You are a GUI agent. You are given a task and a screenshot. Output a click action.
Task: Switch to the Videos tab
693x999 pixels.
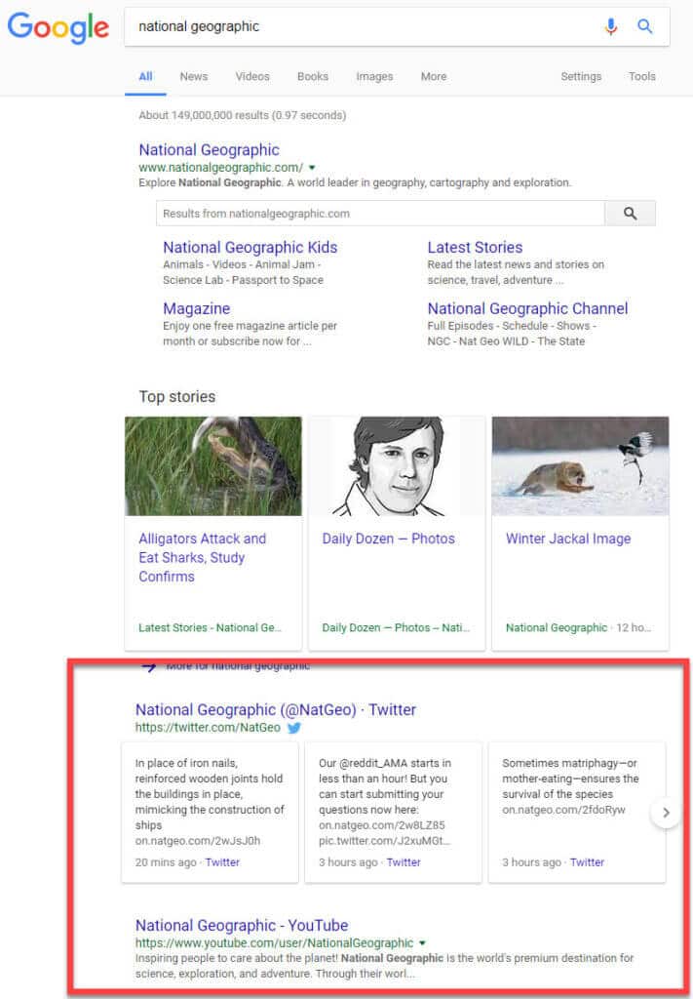(252, 76)
